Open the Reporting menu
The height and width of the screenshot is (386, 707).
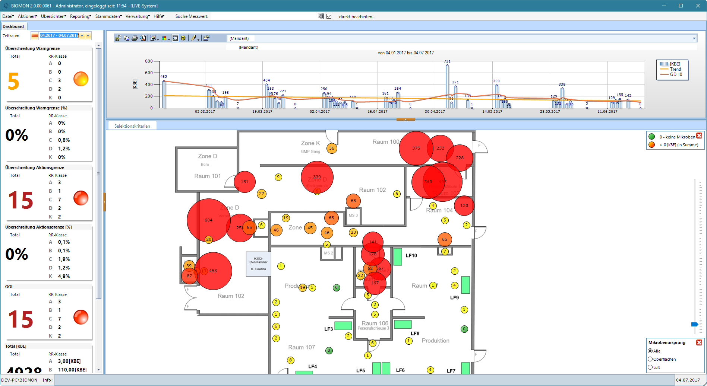81,16
